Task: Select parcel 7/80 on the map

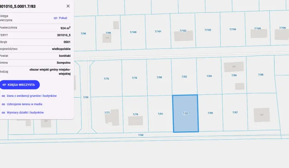Action: [159, 77]
